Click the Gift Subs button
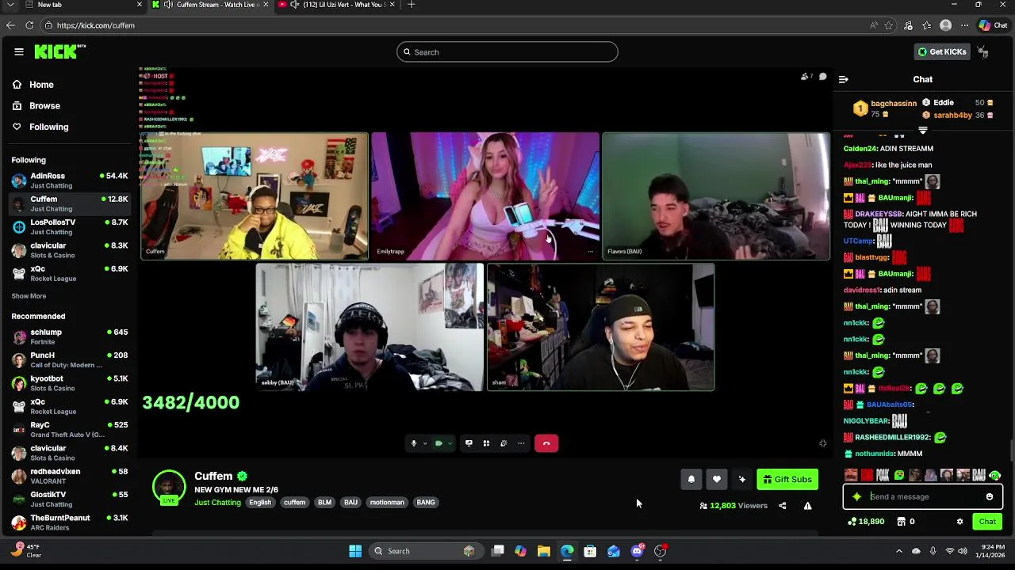 coord(787,479)
